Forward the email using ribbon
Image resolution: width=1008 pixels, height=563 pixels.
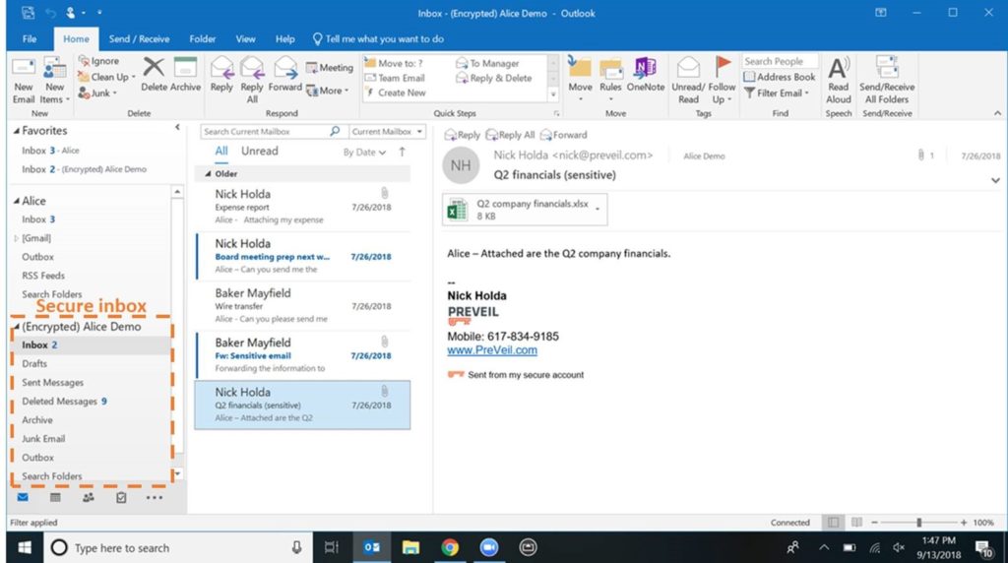[x=284, y=75]
